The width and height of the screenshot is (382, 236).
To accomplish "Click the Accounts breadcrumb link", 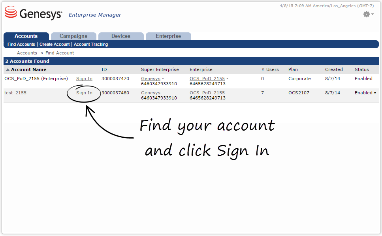I will pos(27,53).
